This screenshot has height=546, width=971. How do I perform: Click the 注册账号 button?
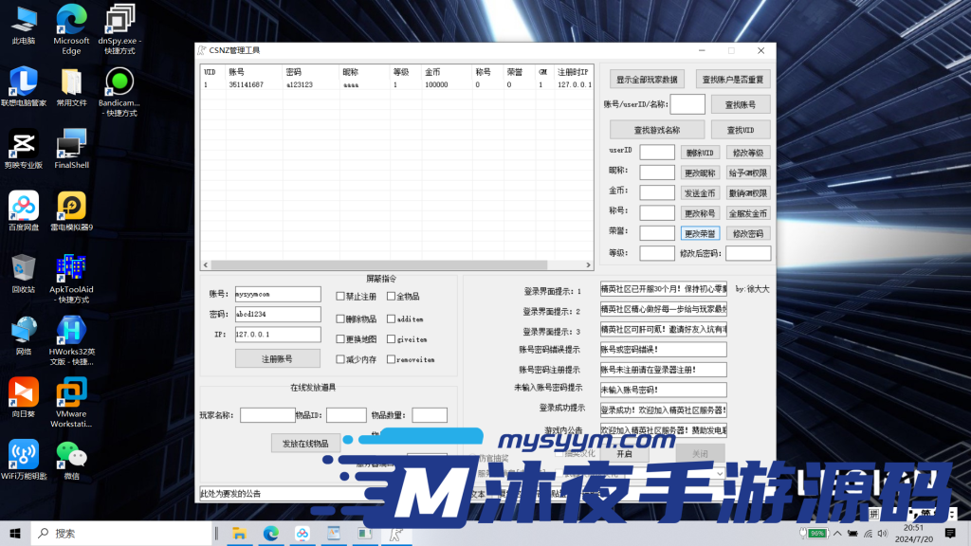[277, 357]
